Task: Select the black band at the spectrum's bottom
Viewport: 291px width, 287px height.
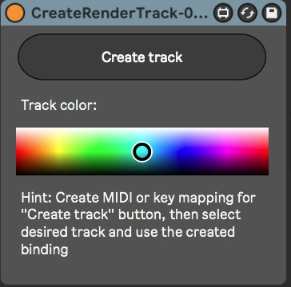Action: (x=142, y=173)
